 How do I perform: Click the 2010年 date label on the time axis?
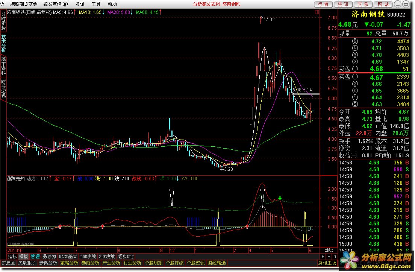coord(15,250)
